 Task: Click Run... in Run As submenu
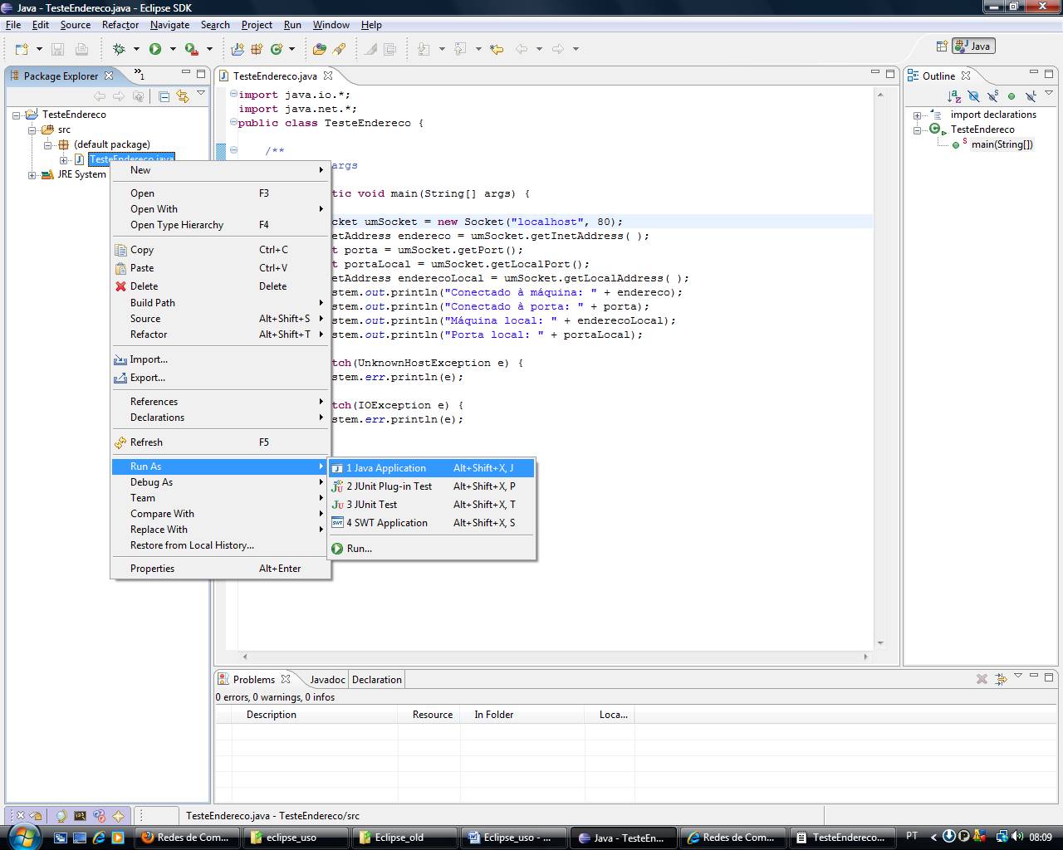(431, 549)
